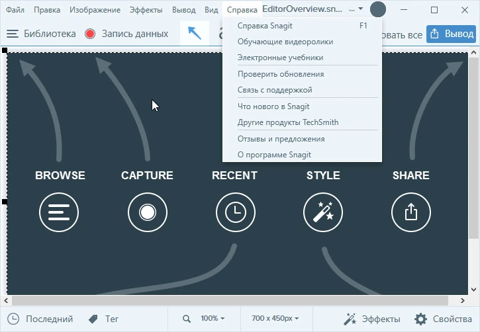Open Что нового в Snagit
Screen dimensions: 480x332
pyautogui.click(x=302, y=106)
